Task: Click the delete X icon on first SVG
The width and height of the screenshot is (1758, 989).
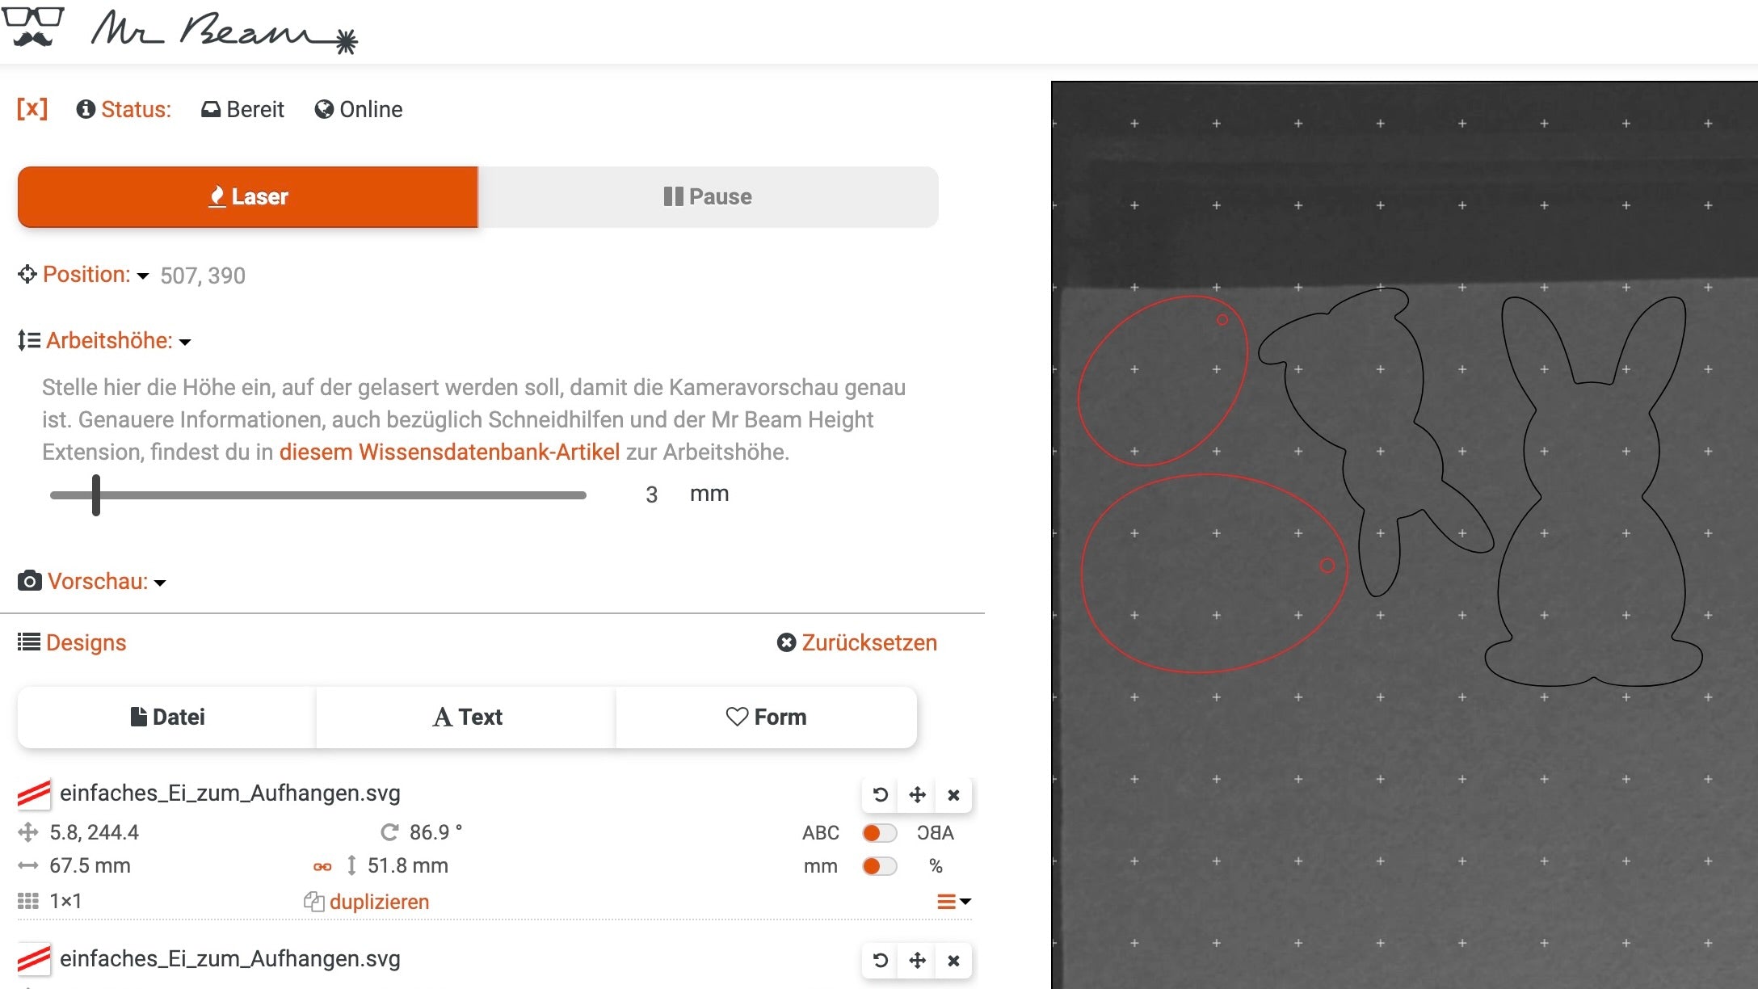Action: pyautogui.click(x=953, y=794)
